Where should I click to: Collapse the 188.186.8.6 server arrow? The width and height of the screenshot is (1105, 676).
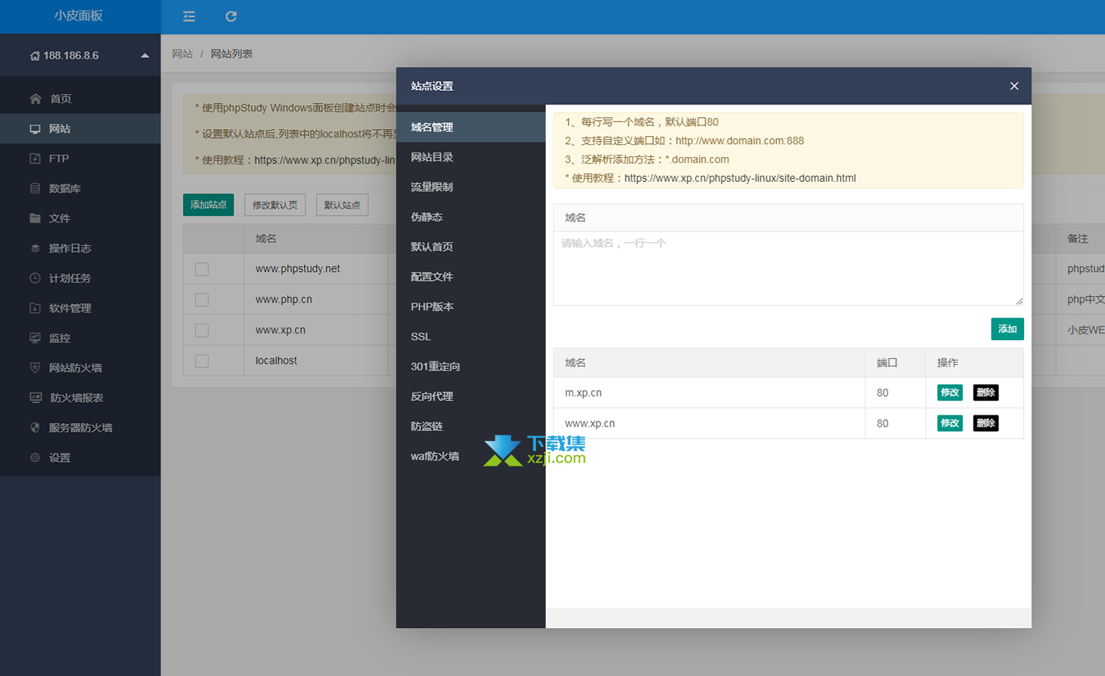click(x=145, y=56)
